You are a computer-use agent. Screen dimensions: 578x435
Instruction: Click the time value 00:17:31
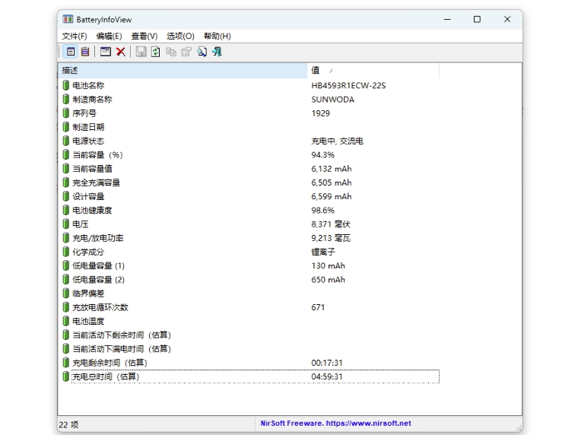click(326, 363)
